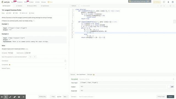
Task: Open the Store link
Action: point(50,2)
